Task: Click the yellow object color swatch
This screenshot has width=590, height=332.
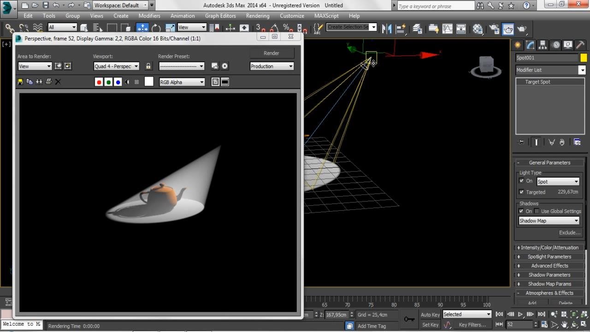Action: click(584, 58)
